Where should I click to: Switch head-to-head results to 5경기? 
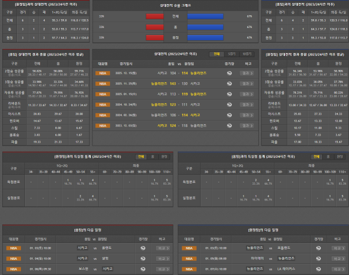pyautogui.click(x=232, y=52)
